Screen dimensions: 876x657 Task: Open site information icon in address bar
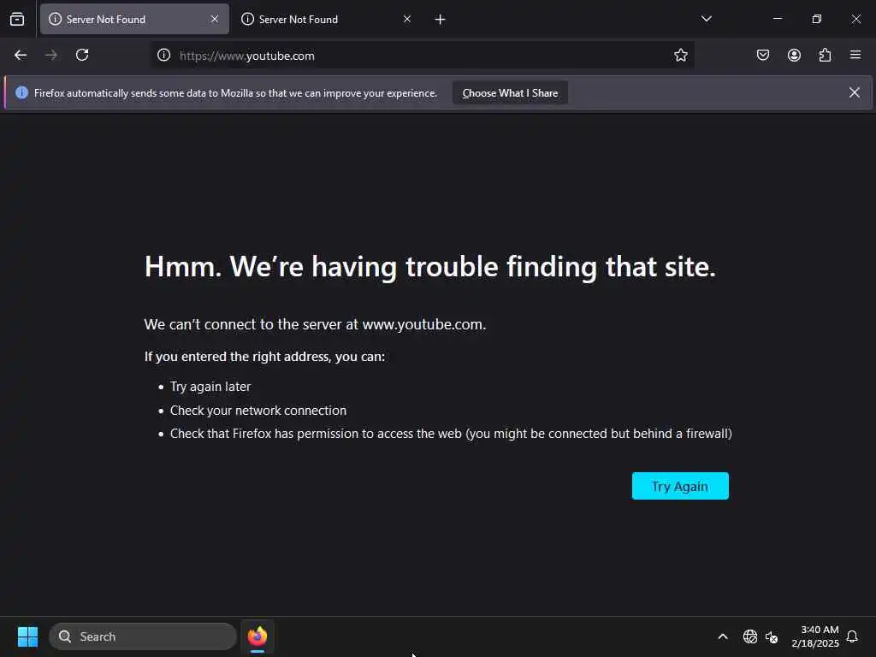163,55
